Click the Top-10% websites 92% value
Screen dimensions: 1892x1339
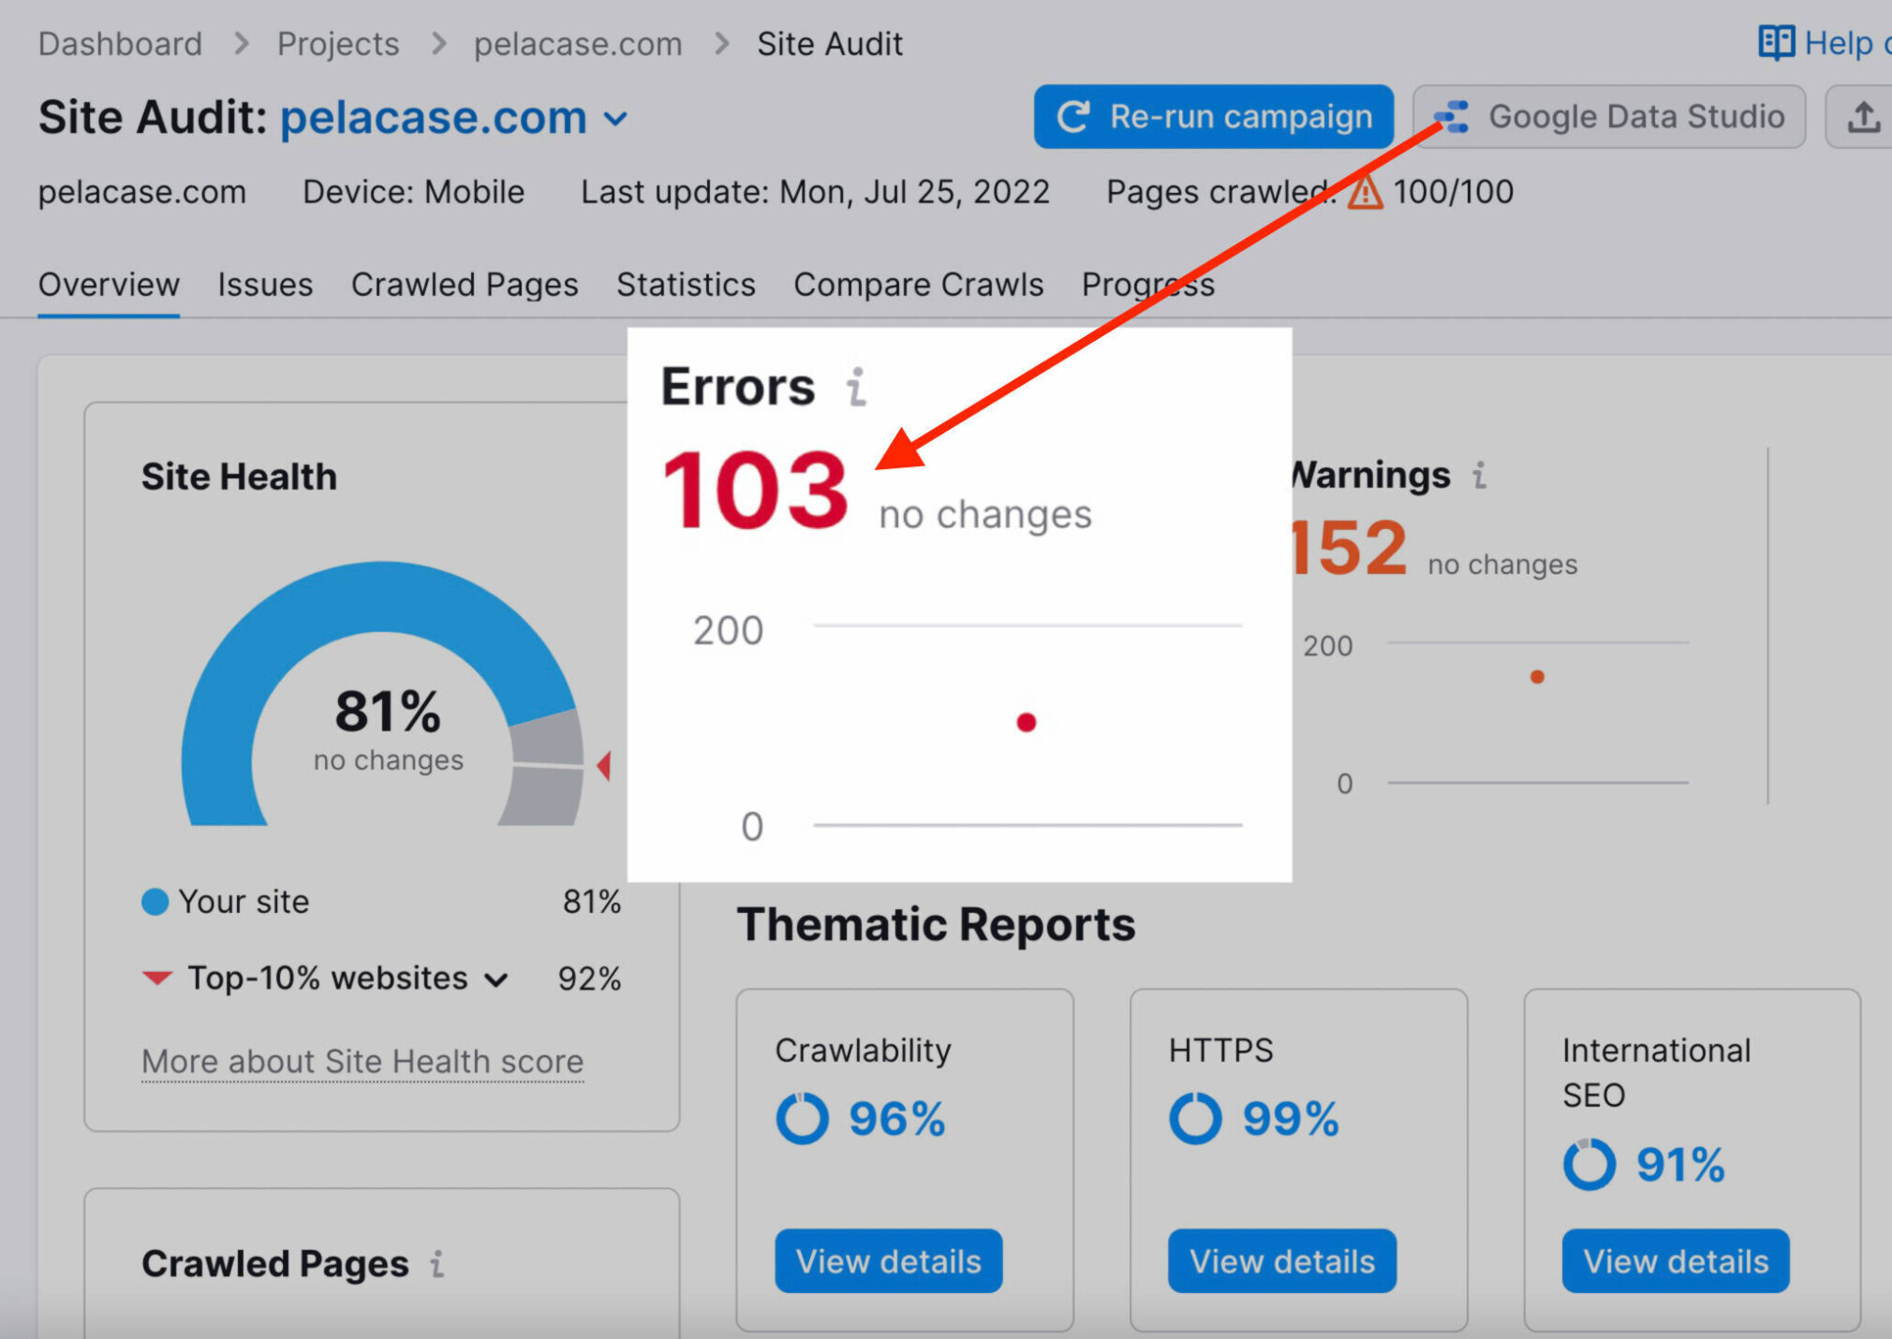tap(589, 978)
